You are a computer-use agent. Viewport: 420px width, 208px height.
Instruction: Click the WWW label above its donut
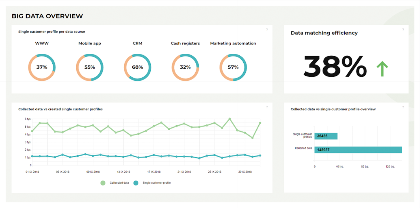click(x=42, y=43)
